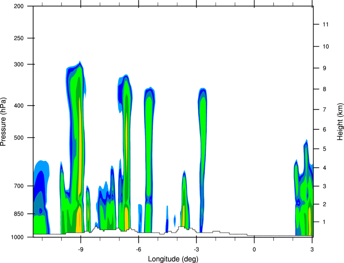Select the 200 pressure tick label

19,6
